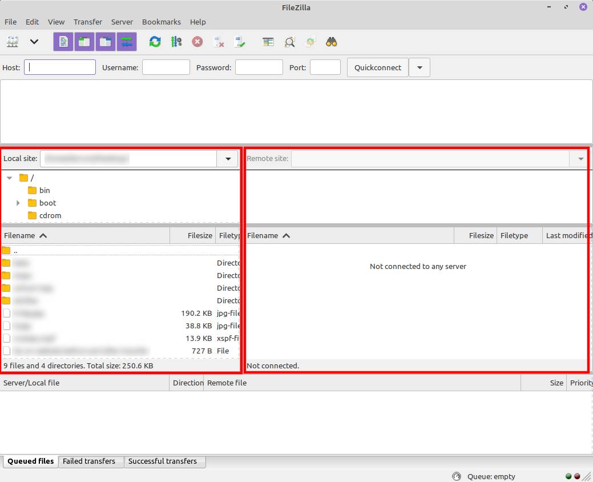The image size is (593, 482).
Task: Toggle processing of transfer queue
Action: [x=176, y=42]
